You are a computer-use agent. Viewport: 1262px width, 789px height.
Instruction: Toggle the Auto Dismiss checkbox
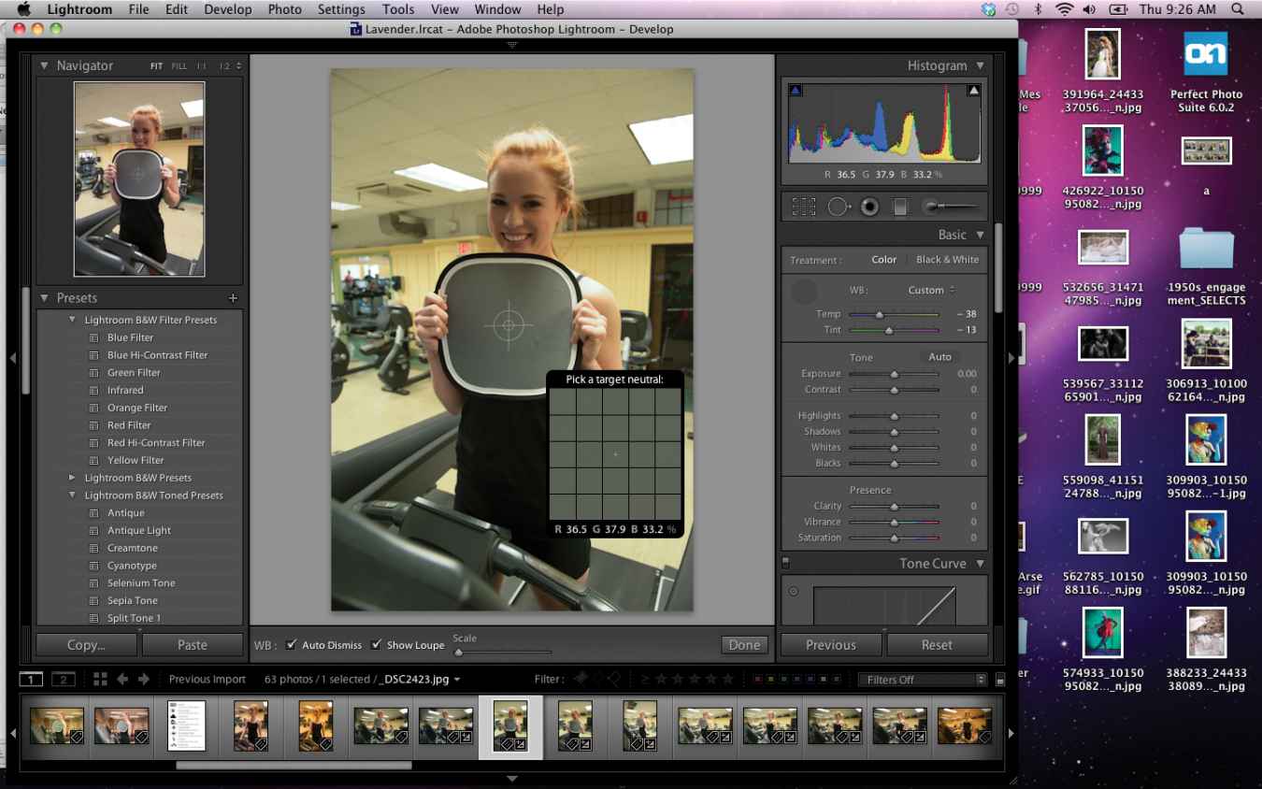[x=292, y=645]
